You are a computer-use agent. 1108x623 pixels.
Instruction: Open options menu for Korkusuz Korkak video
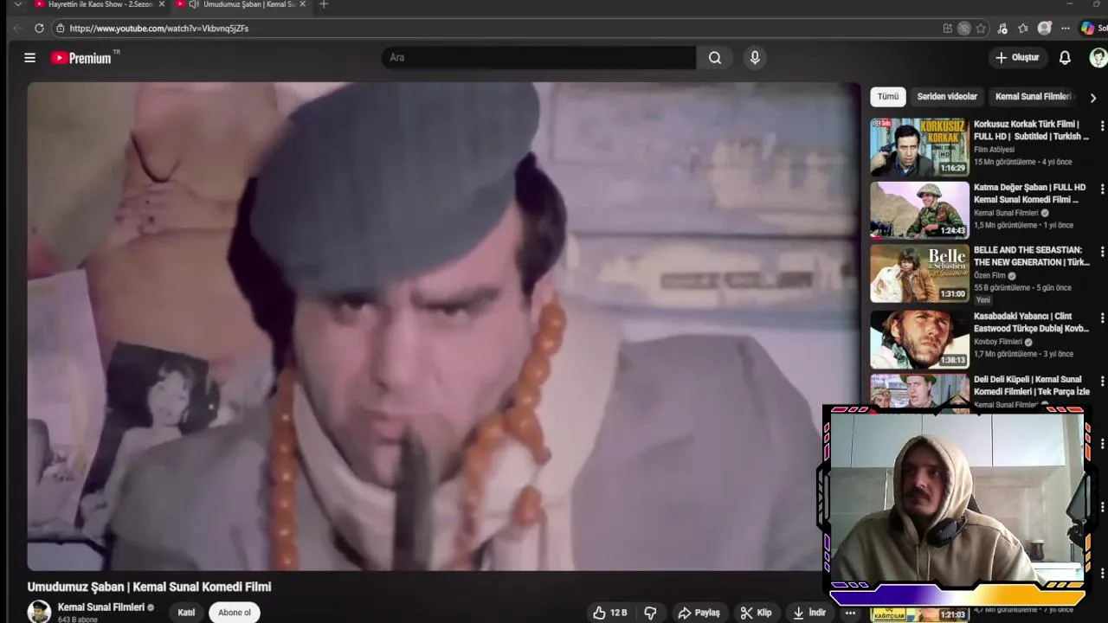click(1102, 125)
